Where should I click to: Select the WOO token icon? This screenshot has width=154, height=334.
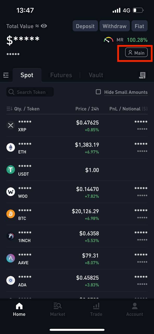tap(11, 192)
